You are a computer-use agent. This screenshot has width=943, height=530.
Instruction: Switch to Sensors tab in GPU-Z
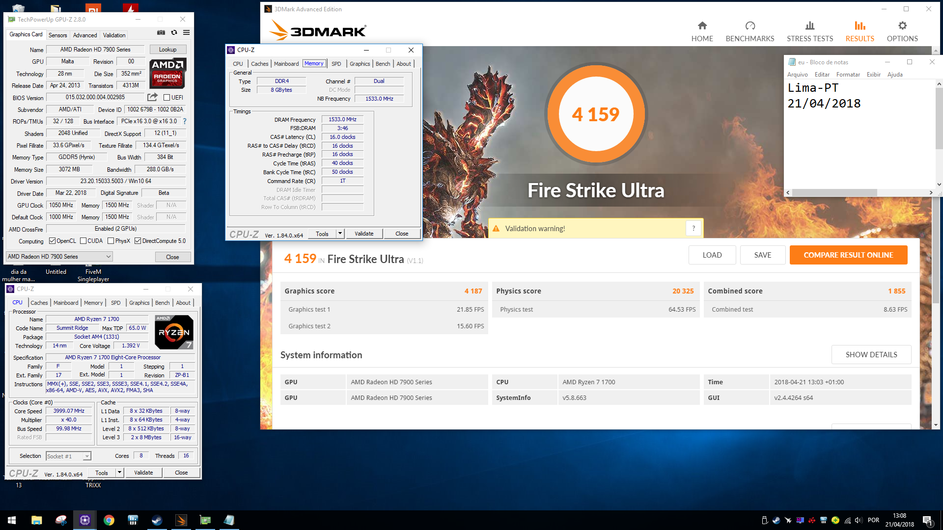point(57,35)
